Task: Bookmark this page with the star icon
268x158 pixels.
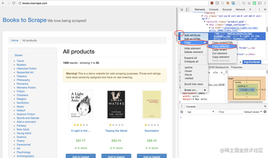Action: click(249, 3)
